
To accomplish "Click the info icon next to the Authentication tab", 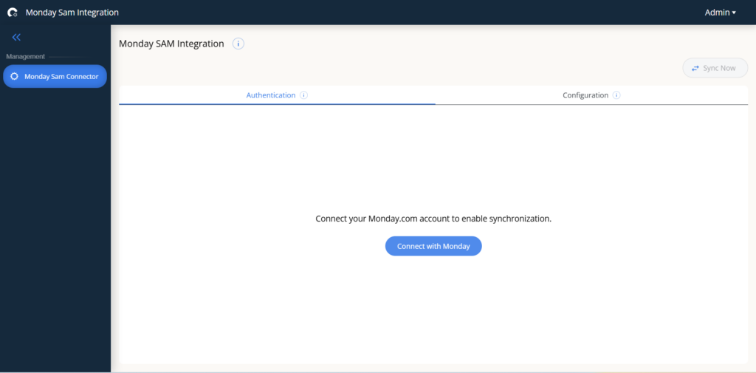I will [x=304, y=95].
